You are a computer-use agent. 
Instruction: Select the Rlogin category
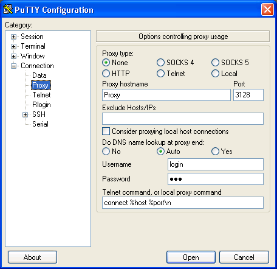41,105
